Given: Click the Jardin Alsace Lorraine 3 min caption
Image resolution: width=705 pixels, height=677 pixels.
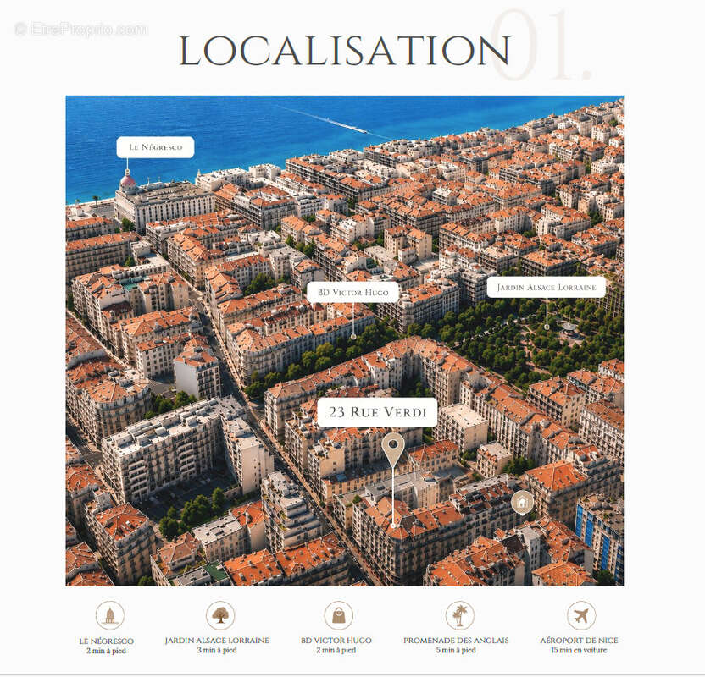Looking at the screenshot, I should 217,645.
